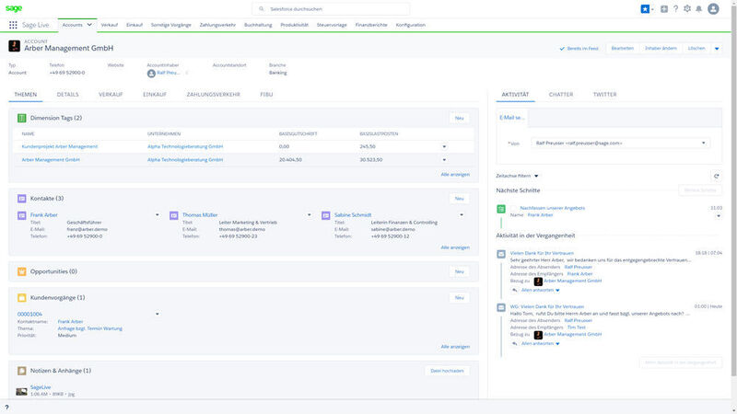Open the Nachfassen task actions dropdown
Image resolution: width=737 pixels, height=414 pixels.
pos(719,216)
